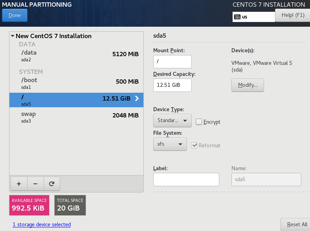Click the TOTAL SPACE 20 GiB box

[70, 205]
